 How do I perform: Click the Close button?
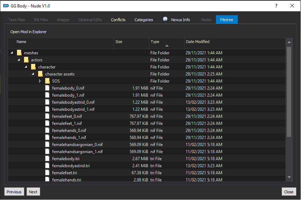[x=289, y=192]
